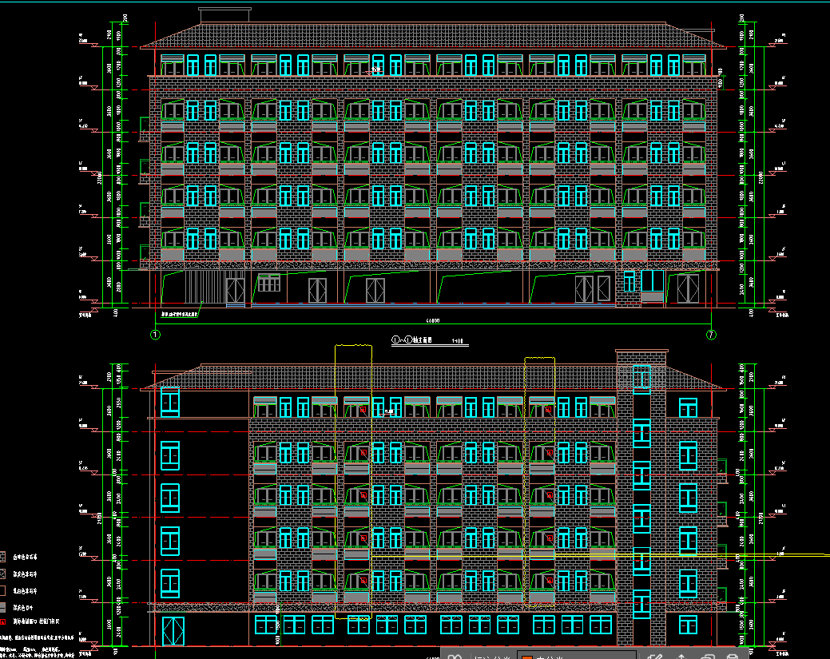830x659 pixels.
Task: Click the empty outlined legend box
Action: [3, 590]
